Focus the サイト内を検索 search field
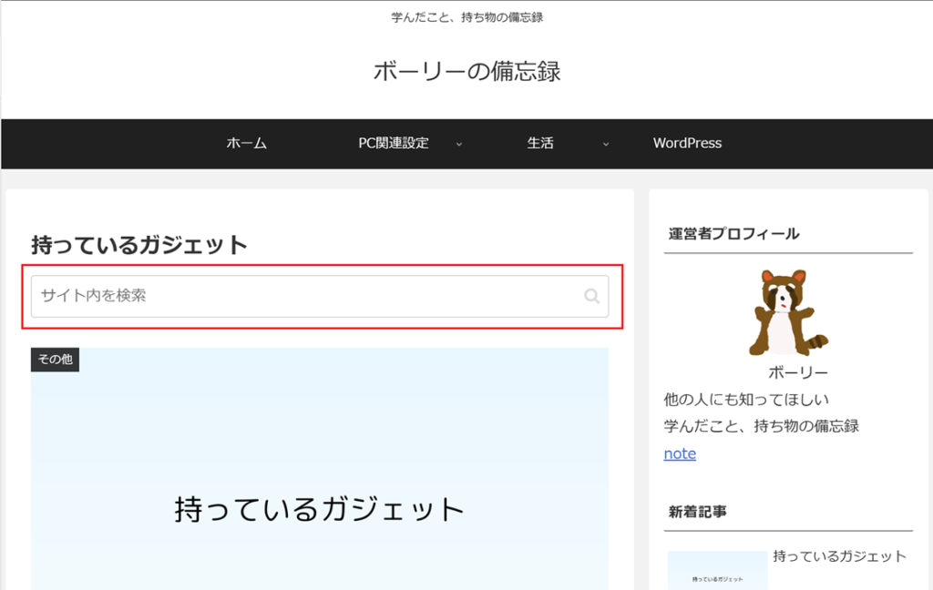 301,296
